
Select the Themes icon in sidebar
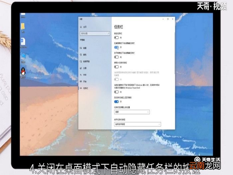pos(81,68)
